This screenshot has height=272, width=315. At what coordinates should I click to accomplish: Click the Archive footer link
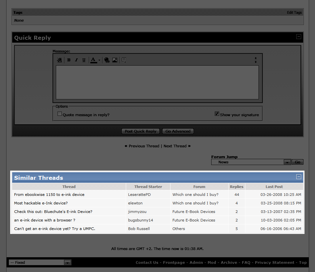pos(229,262)
